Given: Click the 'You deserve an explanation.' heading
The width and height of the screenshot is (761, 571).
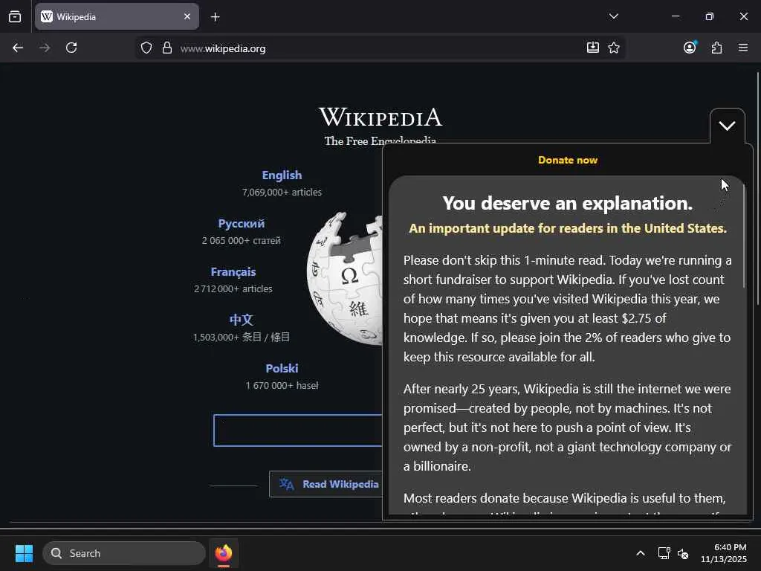Looking at the screenshot, I should click(x=567, y=203).
